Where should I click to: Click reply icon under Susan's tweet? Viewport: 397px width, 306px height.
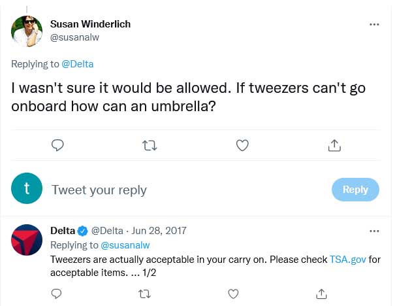tap(57, 145)
